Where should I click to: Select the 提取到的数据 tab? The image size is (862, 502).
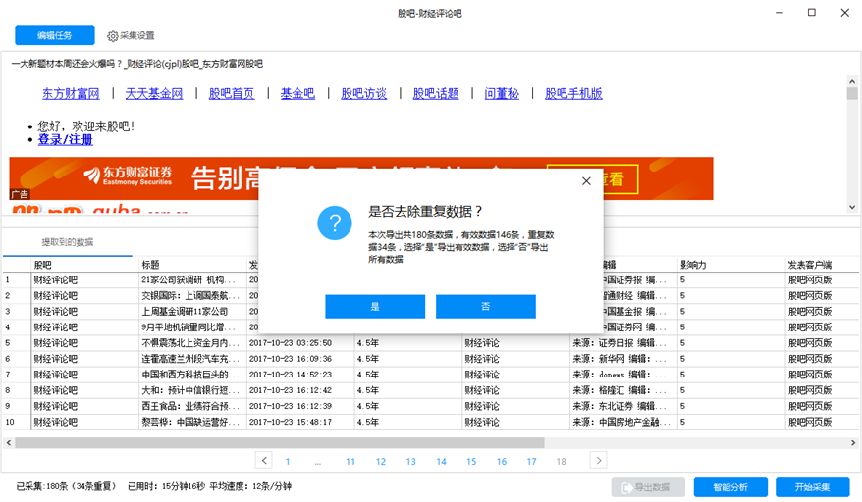click(x=68, y=242)
